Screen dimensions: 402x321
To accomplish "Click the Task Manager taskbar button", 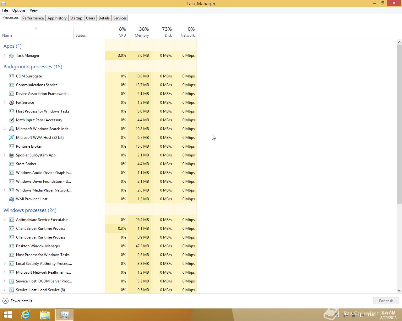I will tap(64, 315).
